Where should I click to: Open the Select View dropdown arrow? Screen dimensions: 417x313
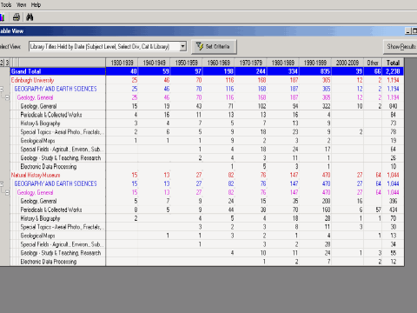tap(182, 46)
